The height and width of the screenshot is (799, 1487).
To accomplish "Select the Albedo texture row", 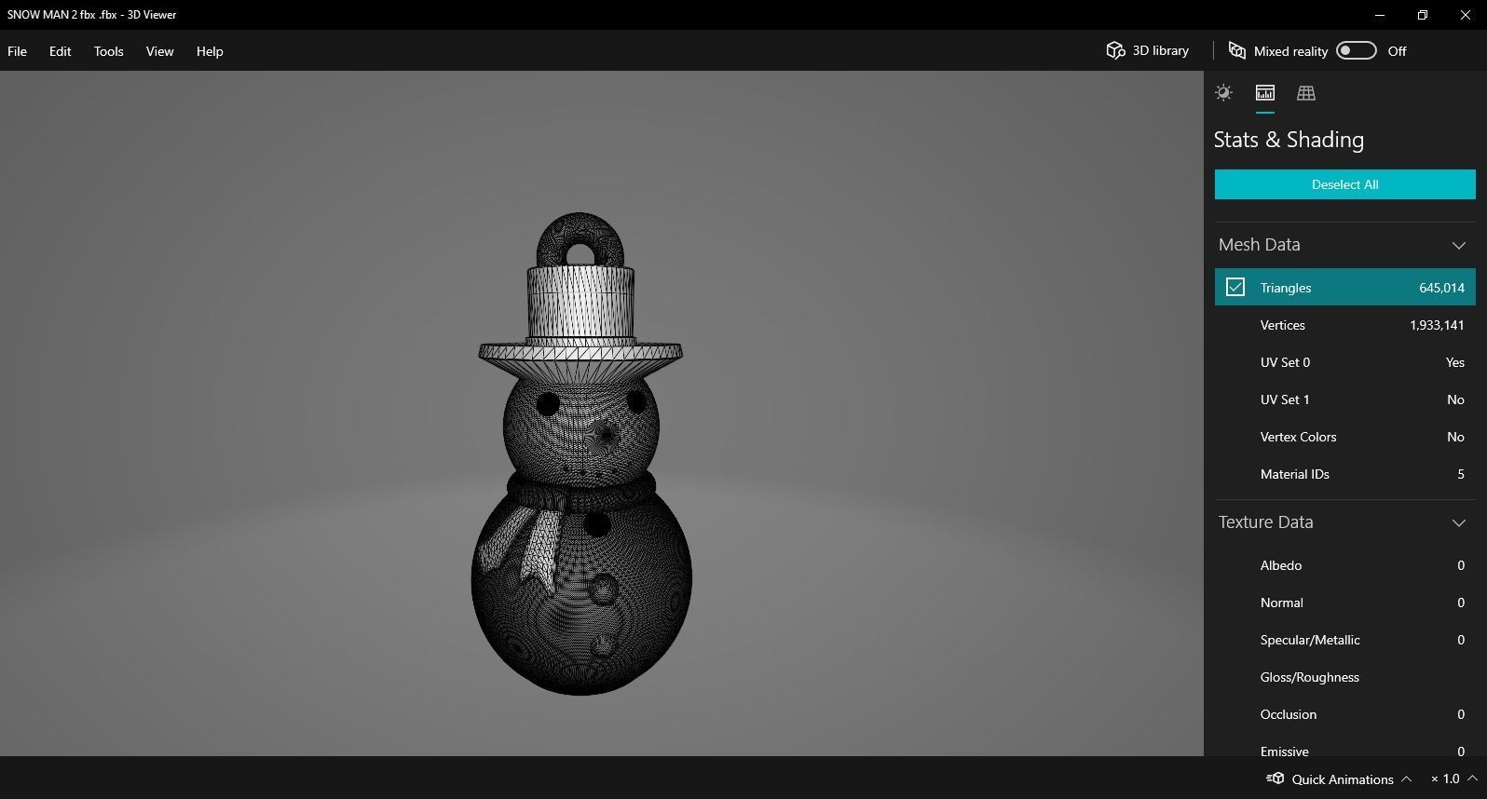I will point(1344,565).
